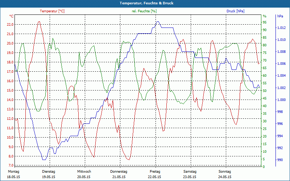This screenshot has height=181, width=290.
Task: Click the '1.012' pressure axis value
Action: pos(281,28)
